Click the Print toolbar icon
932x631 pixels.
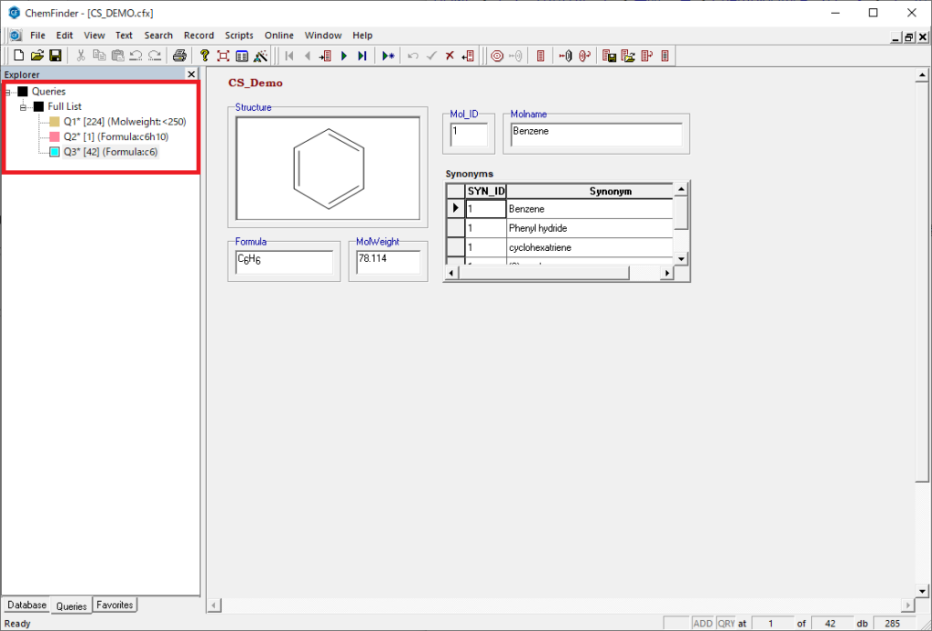(x=180, y=56)
